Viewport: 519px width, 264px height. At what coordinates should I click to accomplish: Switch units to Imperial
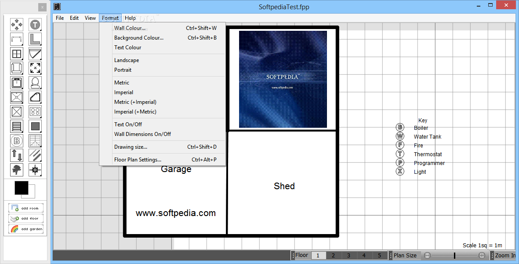pyautogui.click(x=163, y=92)
